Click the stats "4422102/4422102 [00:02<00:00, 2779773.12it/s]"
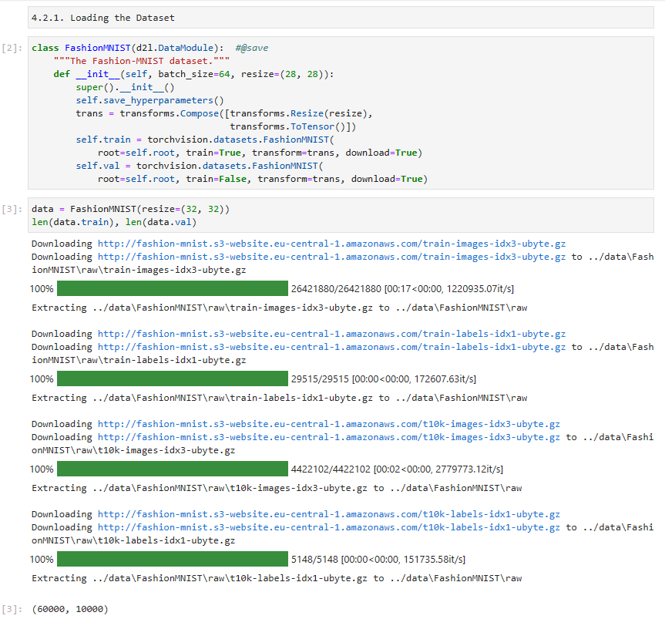Viewport: 665px width, 619px height. click(x=397, y=469)
